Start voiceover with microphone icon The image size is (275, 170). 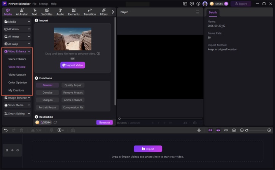(x=199, y=130)
